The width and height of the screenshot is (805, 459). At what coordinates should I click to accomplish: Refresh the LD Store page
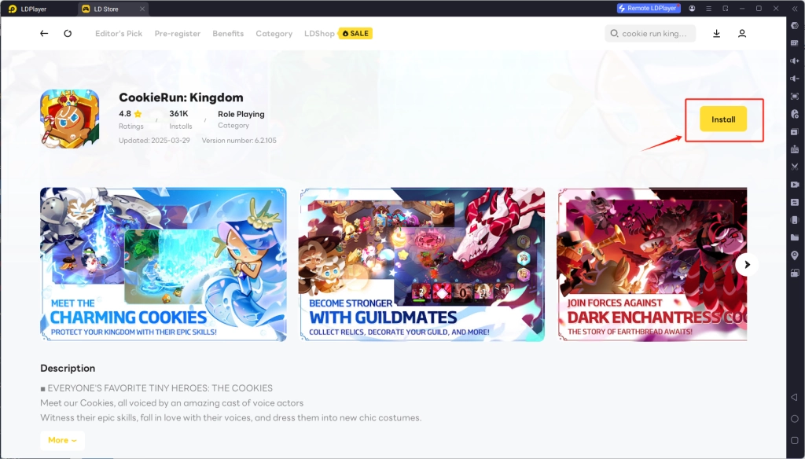[68, 33]
